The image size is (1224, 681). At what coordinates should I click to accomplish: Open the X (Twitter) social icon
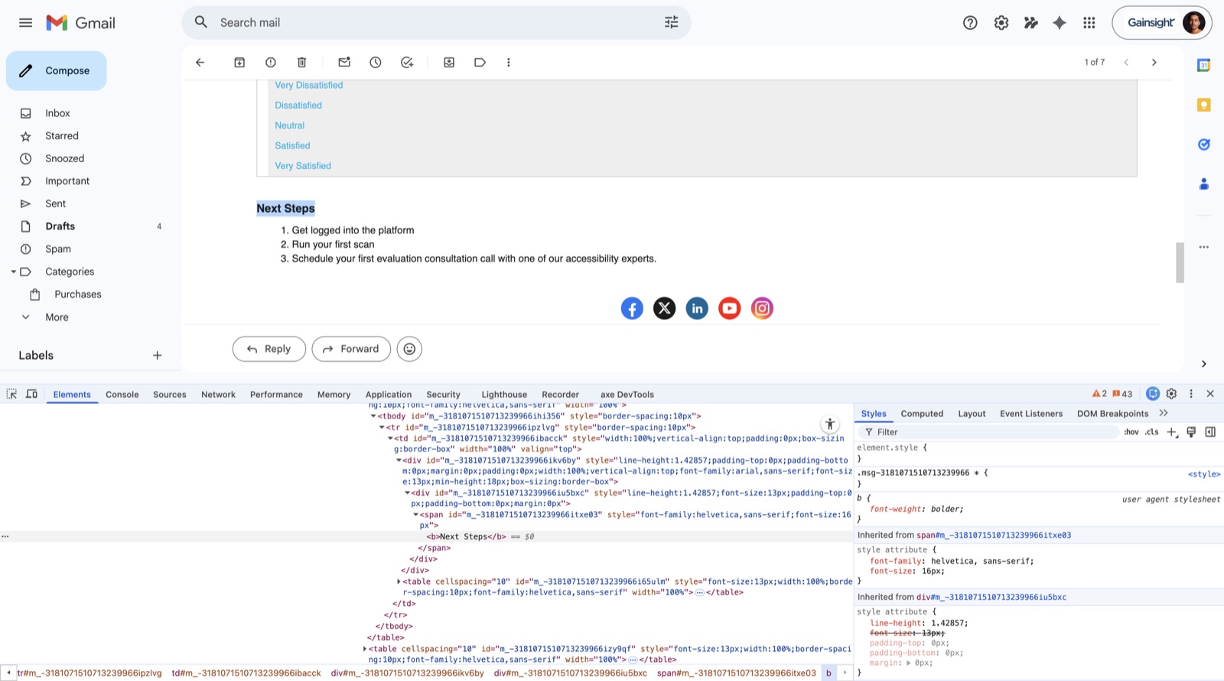[x=664, y=308]
